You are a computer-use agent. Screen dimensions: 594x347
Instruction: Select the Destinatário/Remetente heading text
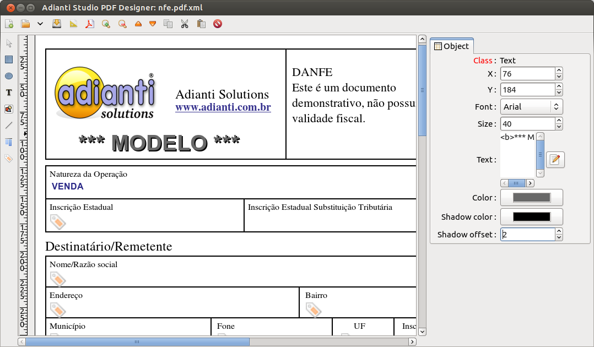pos(109,247)
